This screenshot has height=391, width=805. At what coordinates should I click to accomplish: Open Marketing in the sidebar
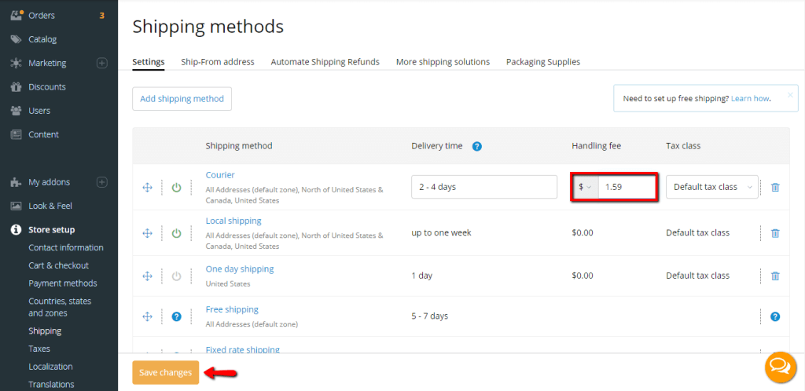pos(47,63)
